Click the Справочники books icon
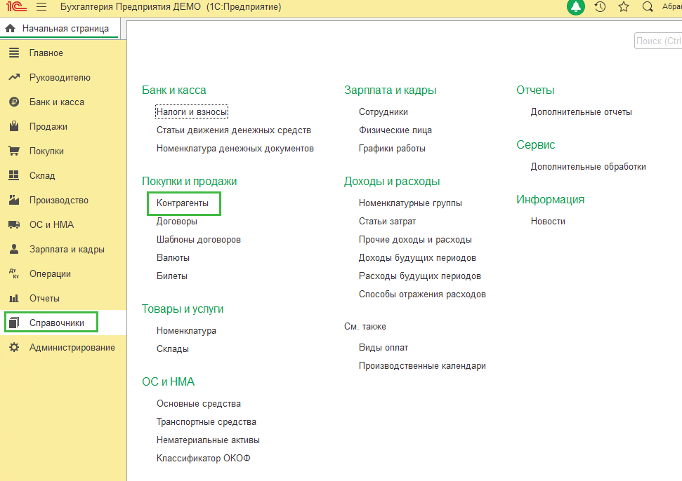Screen dimensions: 682x481 coord(14,323)
